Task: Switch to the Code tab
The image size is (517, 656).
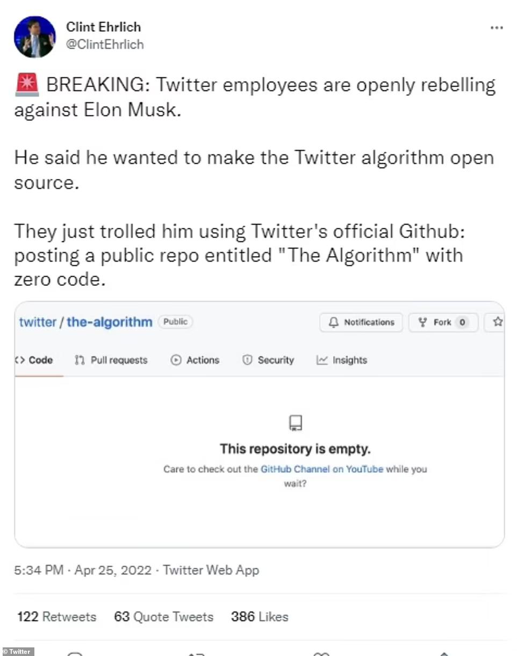Action: coord(35,360)
